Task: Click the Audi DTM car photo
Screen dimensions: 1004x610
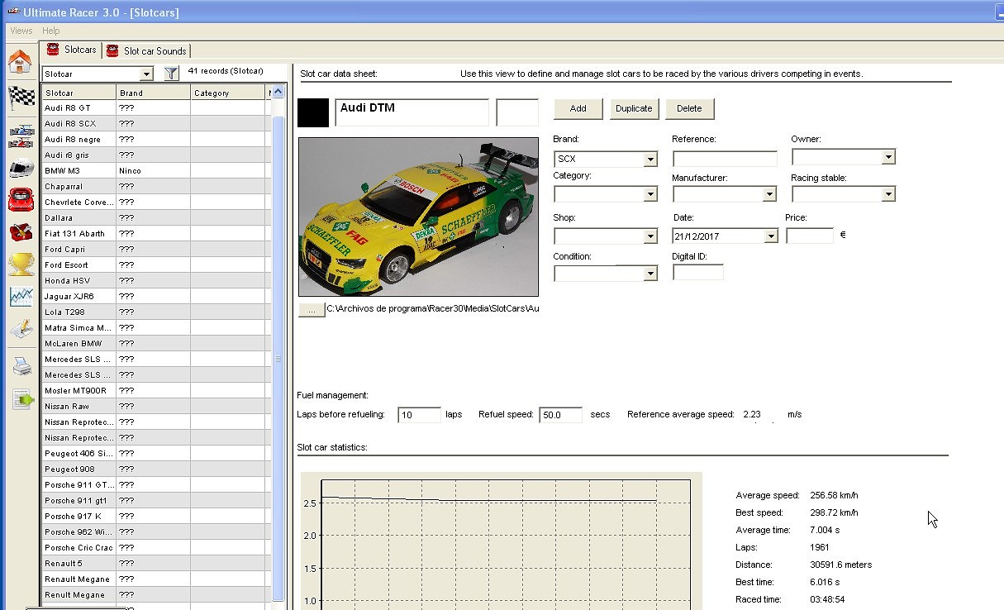Action: (418, 217)
